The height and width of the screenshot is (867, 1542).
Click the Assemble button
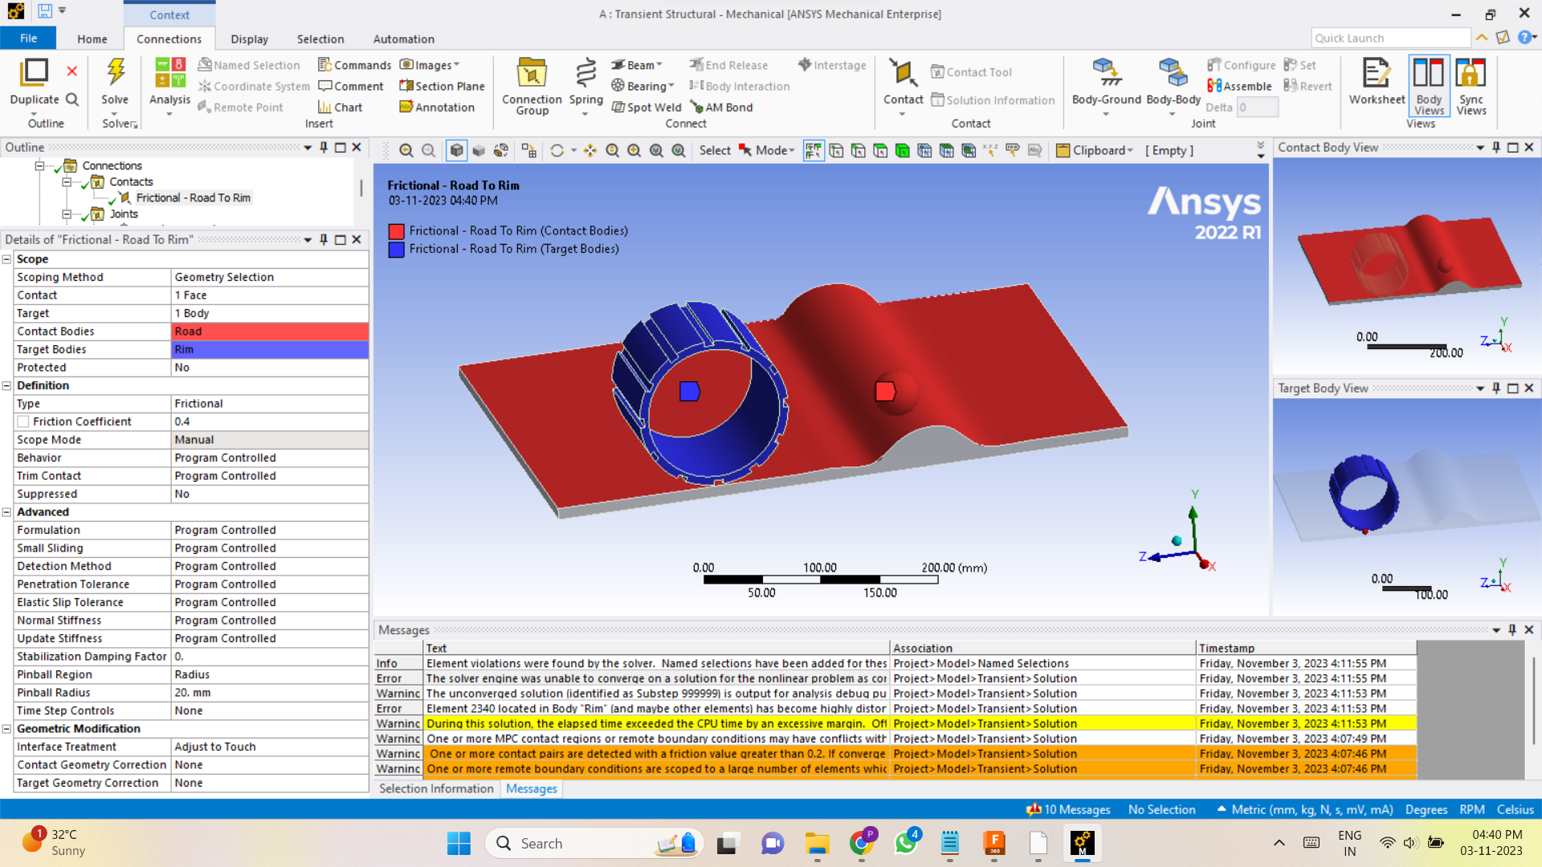[1239, 86]
